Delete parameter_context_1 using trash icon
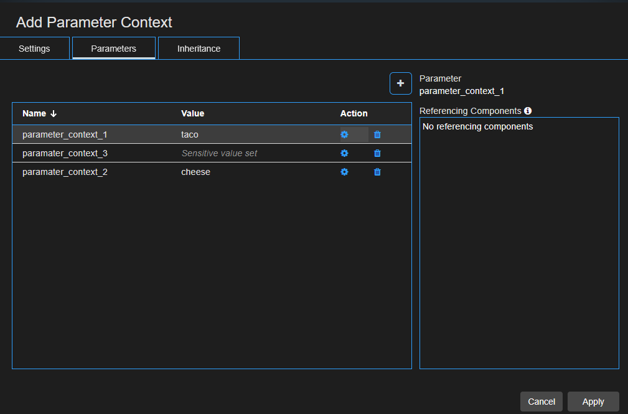The height and width of the screenshot is (414, 628). pyautogui.click(x=377, y=134)
